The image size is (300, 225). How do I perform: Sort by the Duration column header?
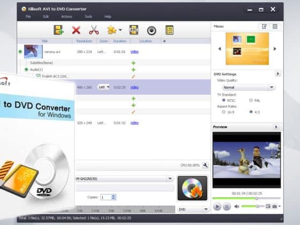point(119,41)
